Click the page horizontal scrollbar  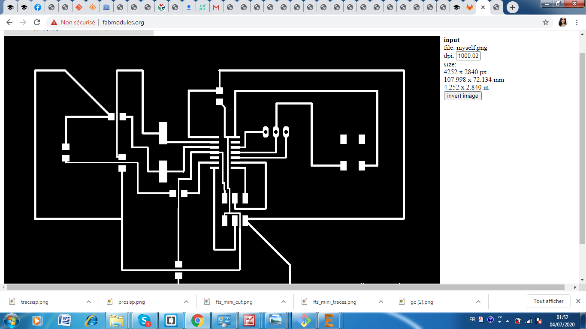(286, 287)
